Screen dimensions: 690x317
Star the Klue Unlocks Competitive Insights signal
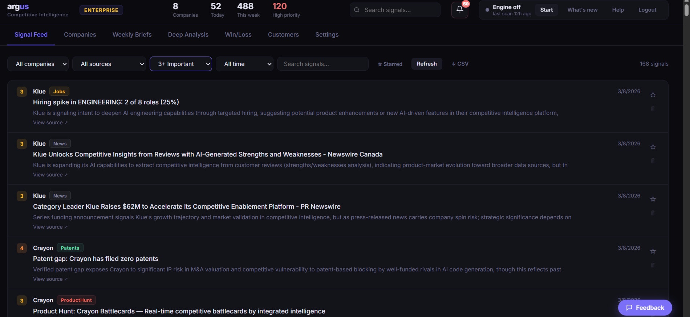653,147
